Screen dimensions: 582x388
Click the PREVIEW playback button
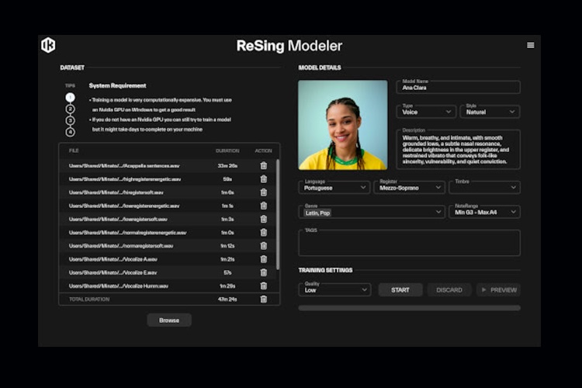point(498,289)
